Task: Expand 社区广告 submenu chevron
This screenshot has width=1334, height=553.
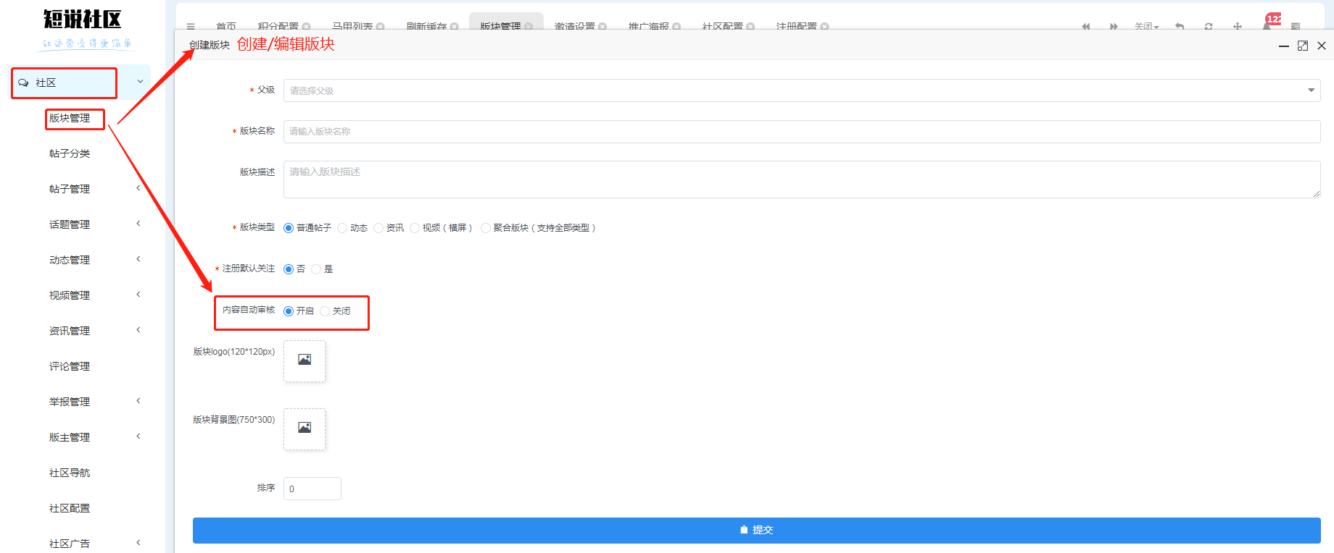Action: point(138,543)
